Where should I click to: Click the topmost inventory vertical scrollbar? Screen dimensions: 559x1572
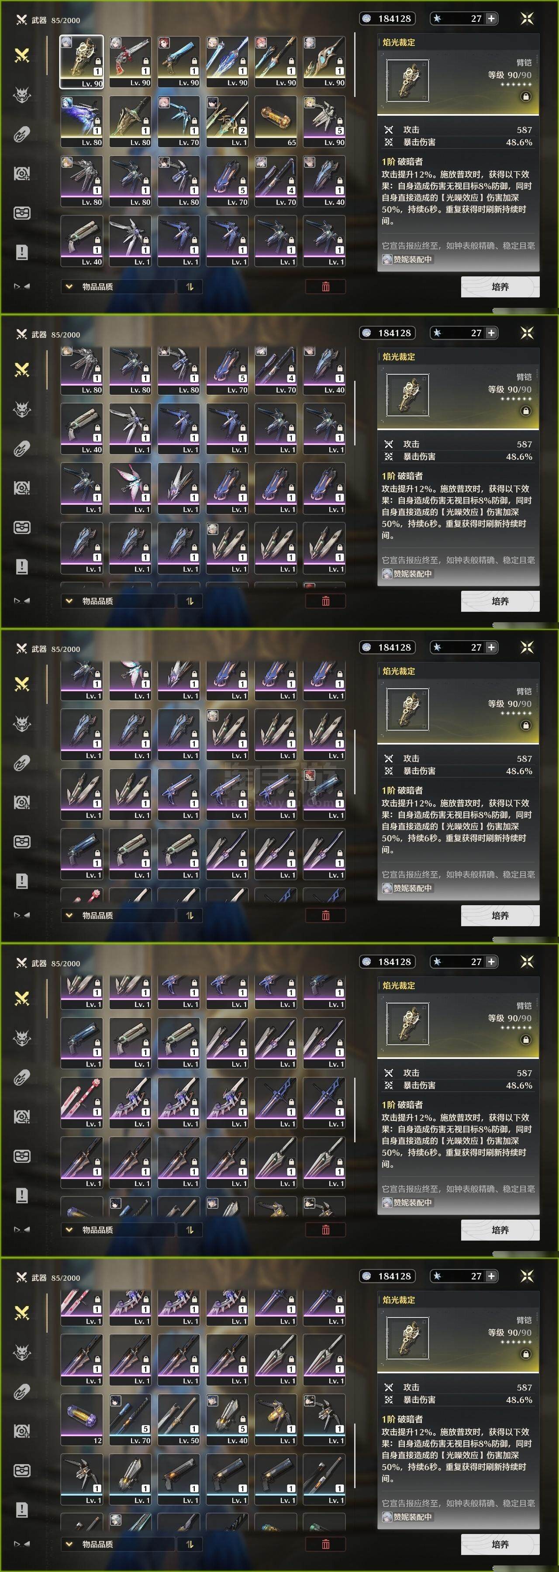point(355,65)
